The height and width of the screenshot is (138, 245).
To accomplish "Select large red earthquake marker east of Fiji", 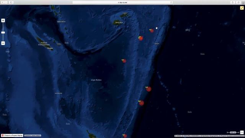I will click(x=141, y=38).
